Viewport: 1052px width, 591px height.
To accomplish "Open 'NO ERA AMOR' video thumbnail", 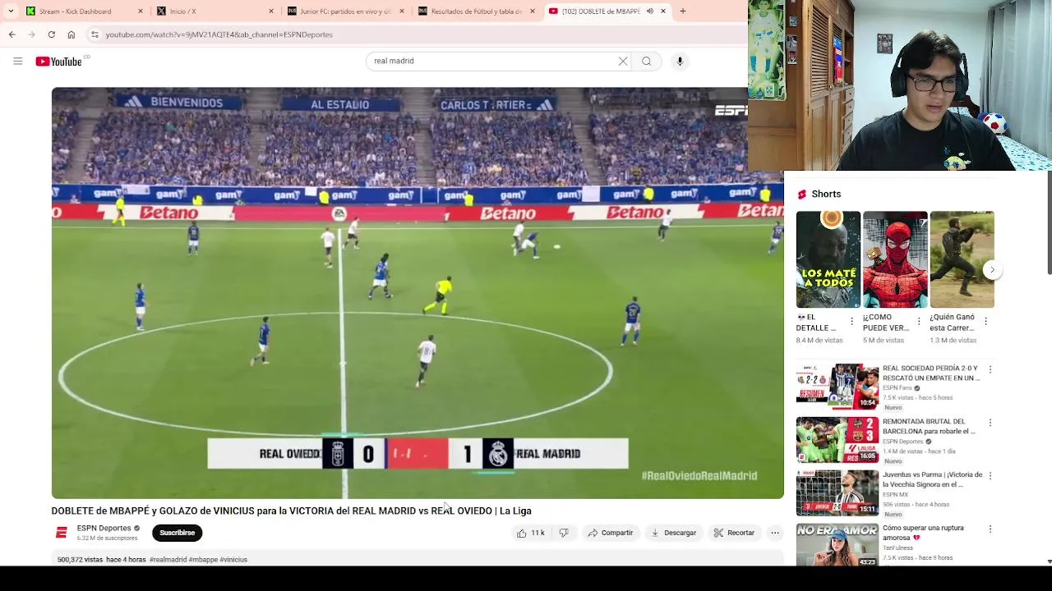I will tap(837, 544).
